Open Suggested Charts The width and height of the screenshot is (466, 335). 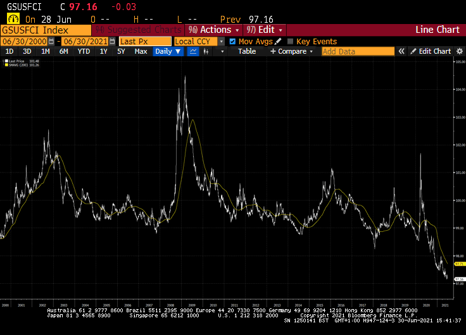click(x=138, y=30)
